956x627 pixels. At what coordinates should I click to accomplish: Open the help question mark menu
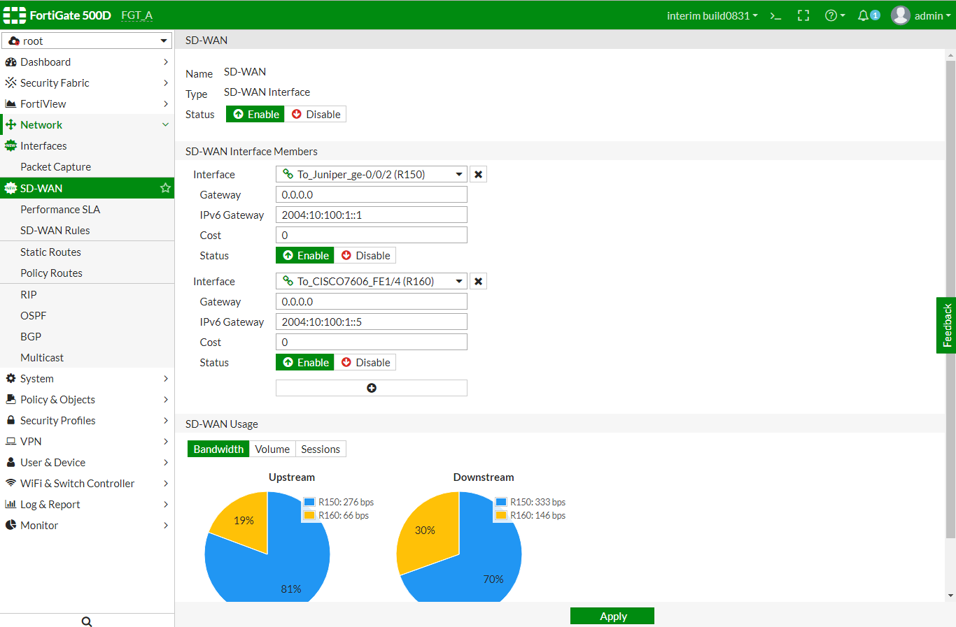[x=834, y=15]
